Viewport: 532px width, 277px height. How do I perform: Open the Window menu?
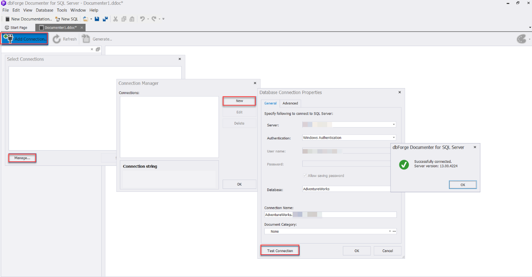coord(78,10)
